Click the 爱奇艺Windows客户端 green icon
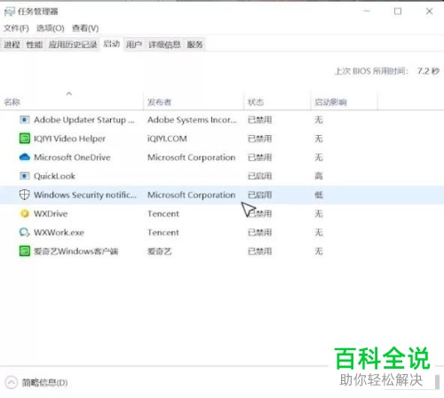This screenshot has width=444, height=398. point(25,251)
